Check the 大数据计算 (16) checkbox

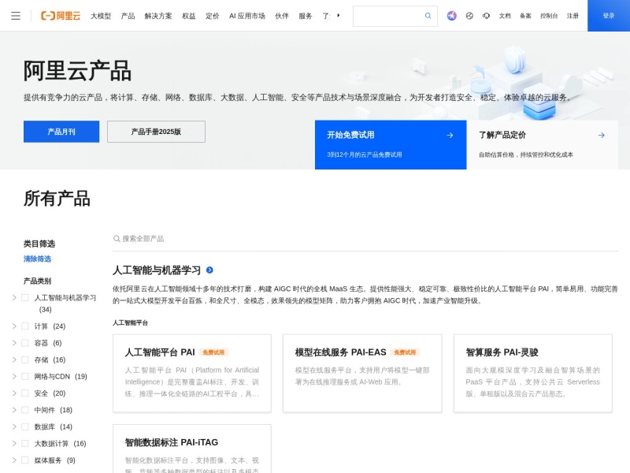[x=25, y=443]
